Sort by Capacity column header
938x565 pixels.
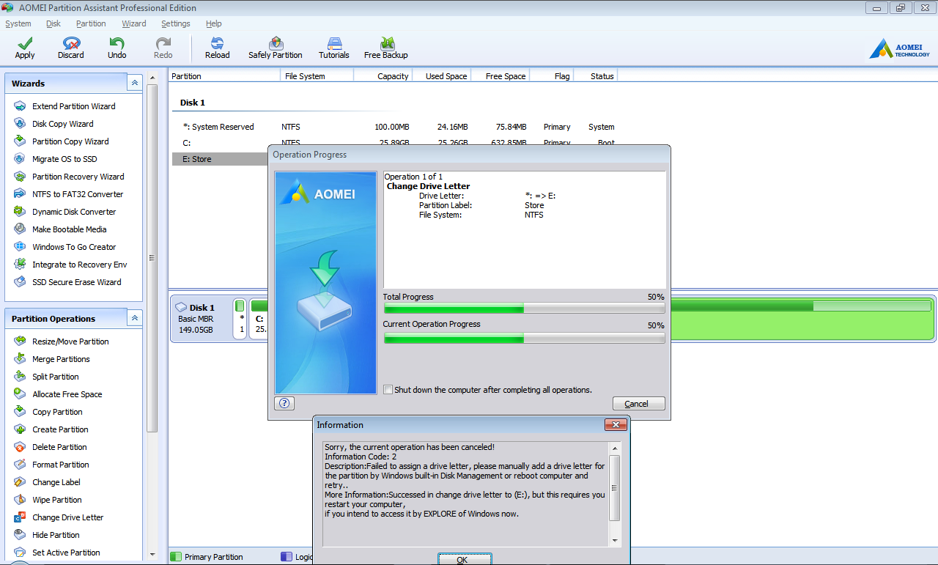382,75
